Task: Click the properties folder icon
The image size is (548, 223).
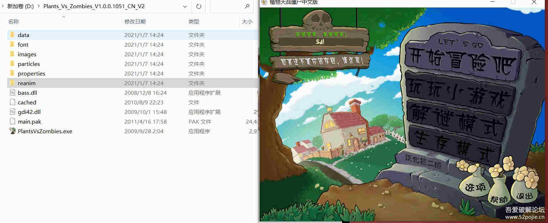Action: pyautogui.click(x=12, y=73)
